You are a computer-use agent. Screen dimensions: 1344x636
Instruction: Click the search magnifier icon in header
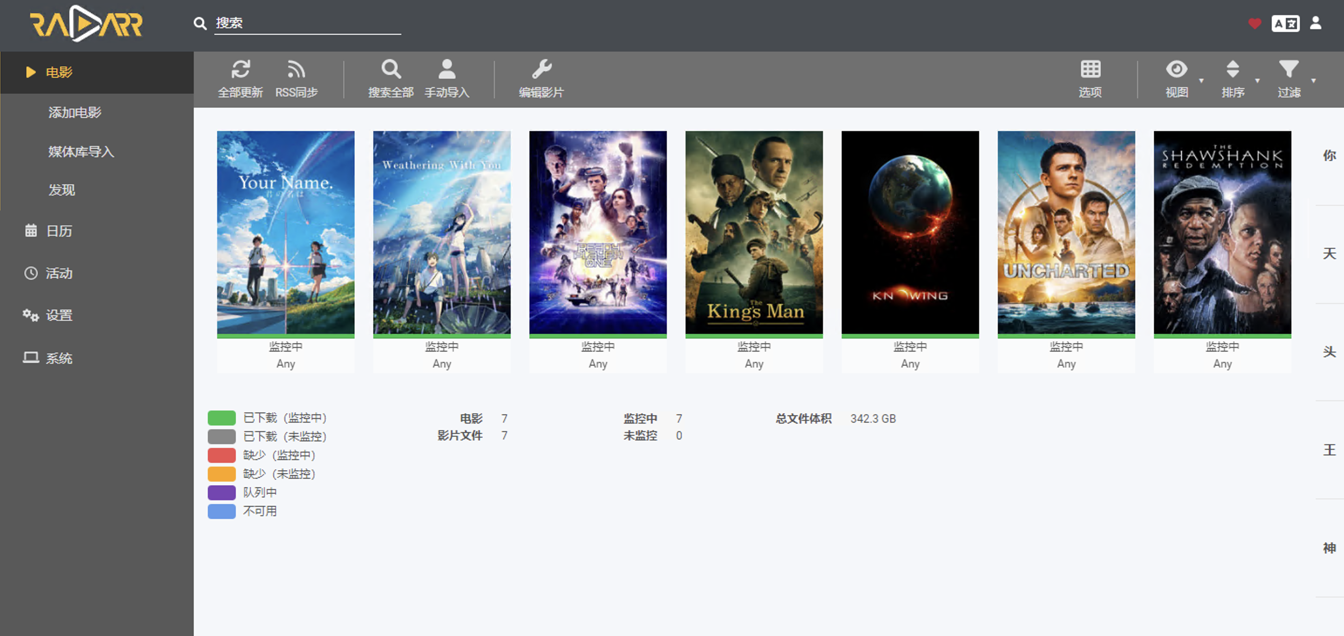[200, 23]
